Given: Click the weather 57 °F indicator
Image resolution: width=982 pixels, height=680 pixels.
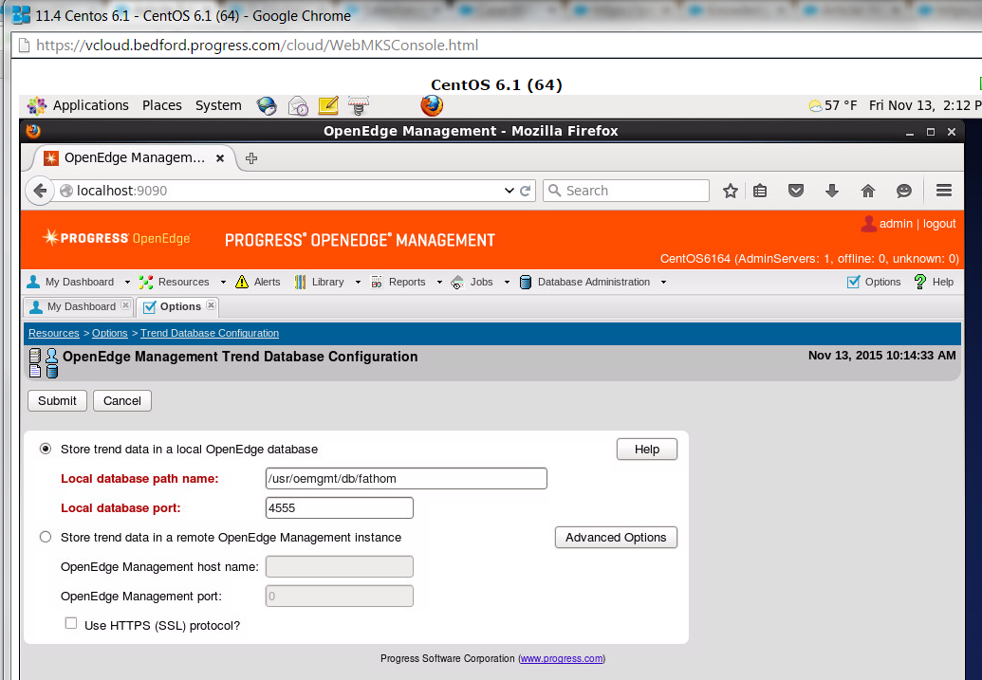Looking at the screenshot, I should 832,105.
